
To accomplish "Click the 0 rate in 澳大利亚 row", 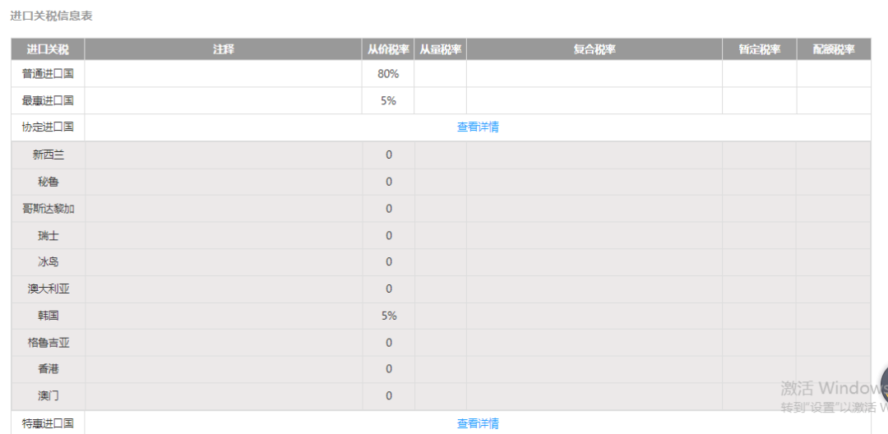I will (388, 289).
